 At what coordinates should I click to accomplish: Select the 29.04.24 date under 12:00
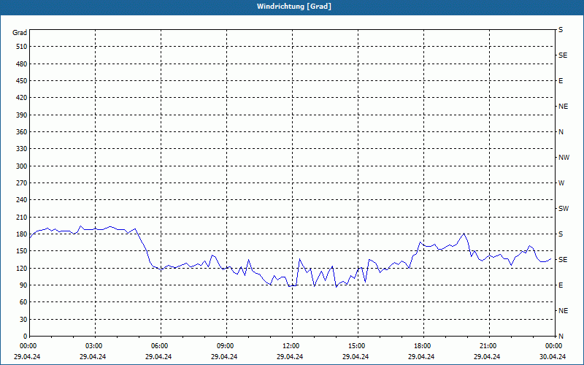coord(290,356)
